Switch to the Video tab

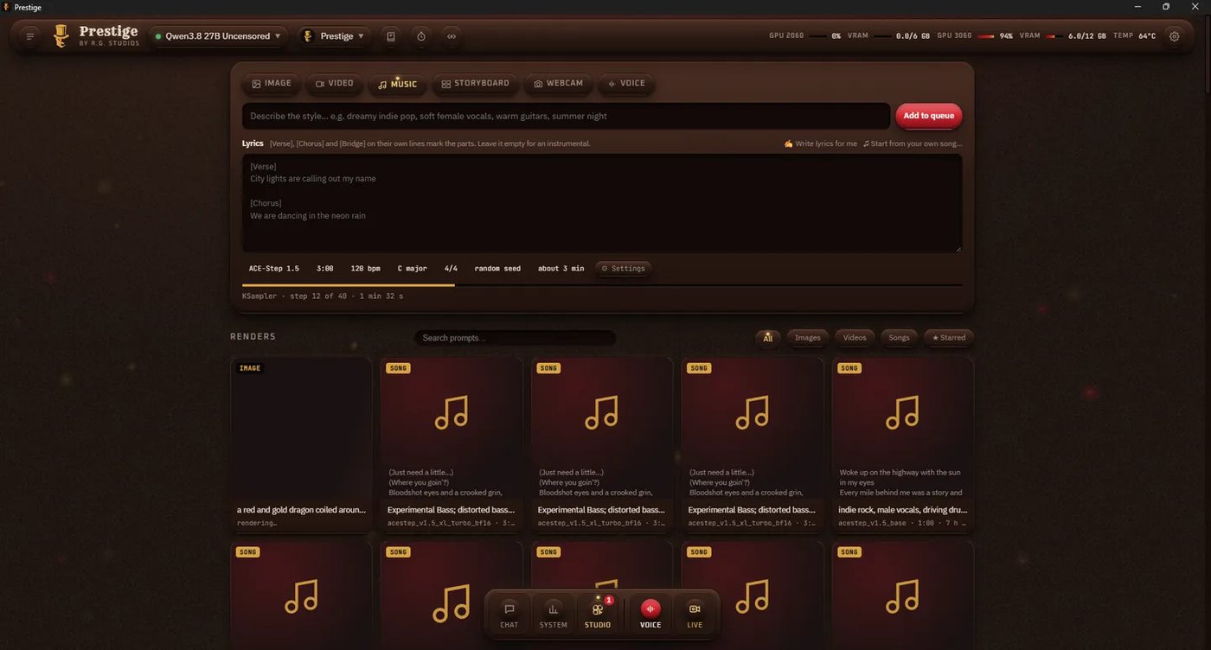[335, 84]
